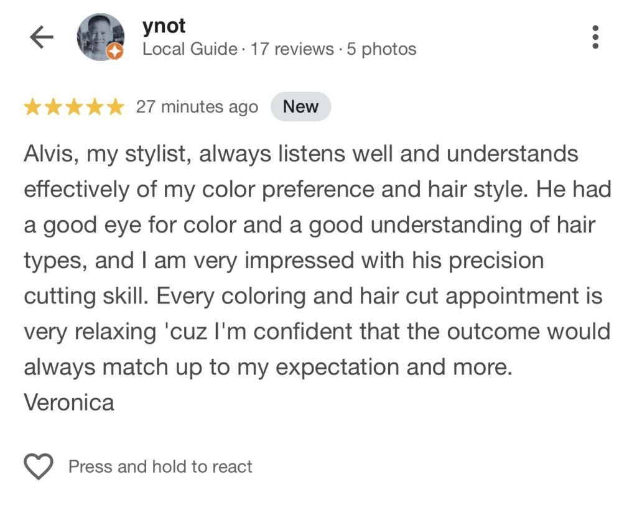Tap the 27 minutes ago timestamp
Viewport: 637px width, 515px height.
[x=197, y=107]
